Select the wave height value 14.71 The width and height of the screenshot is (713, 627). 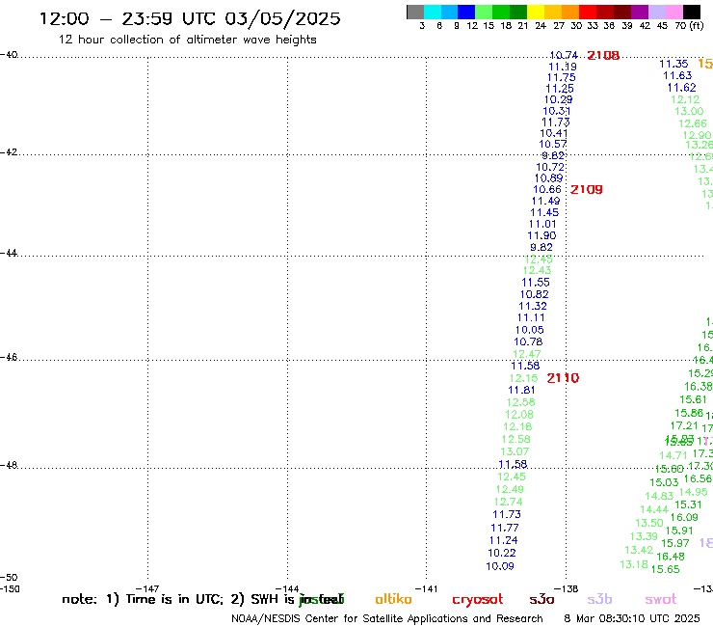[673, 456]
